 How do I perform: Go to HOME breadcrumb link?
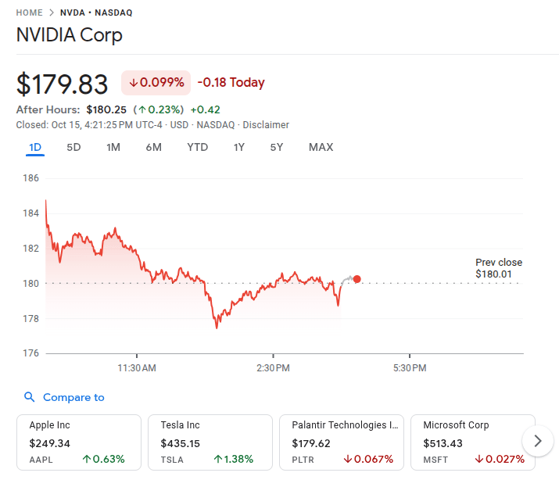pos(30,13)
